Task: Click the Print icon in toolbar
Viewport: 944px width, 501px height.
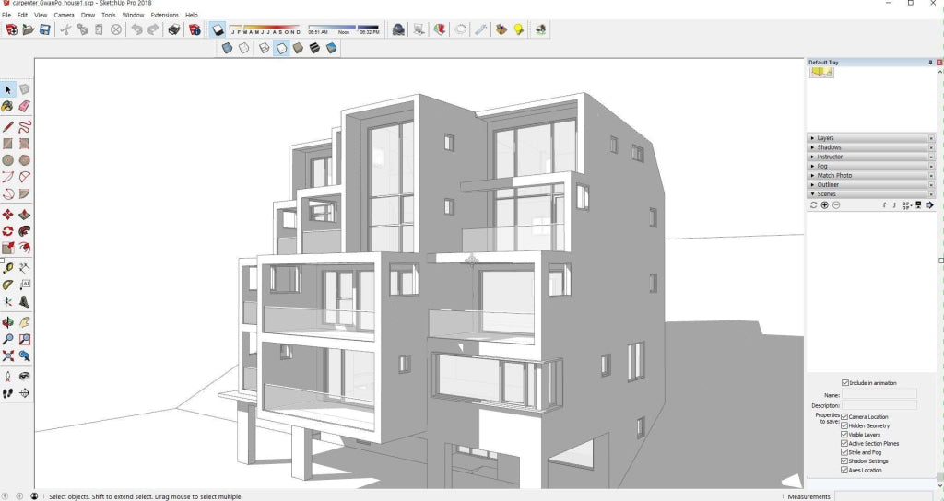Action: coord(174,29)
